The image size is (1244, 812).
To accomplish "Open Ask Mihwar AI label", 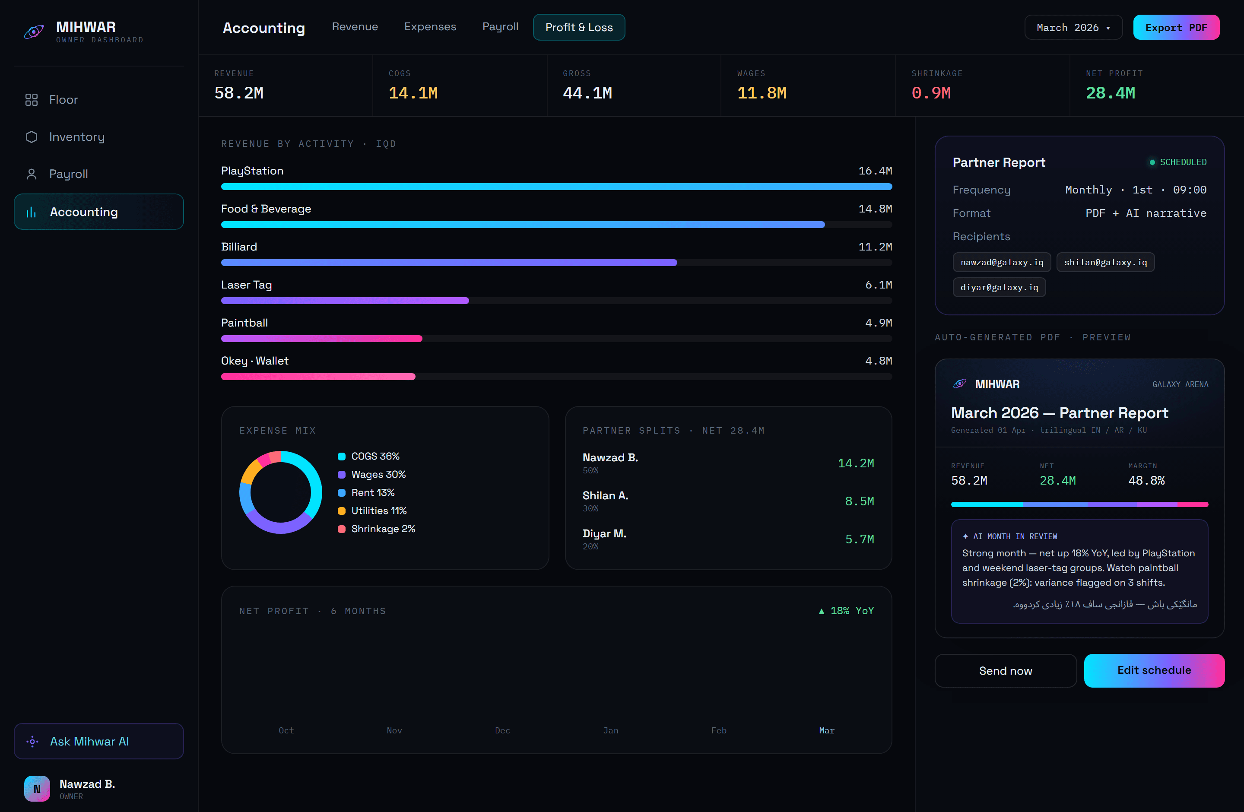I will [x=89, y=741].
